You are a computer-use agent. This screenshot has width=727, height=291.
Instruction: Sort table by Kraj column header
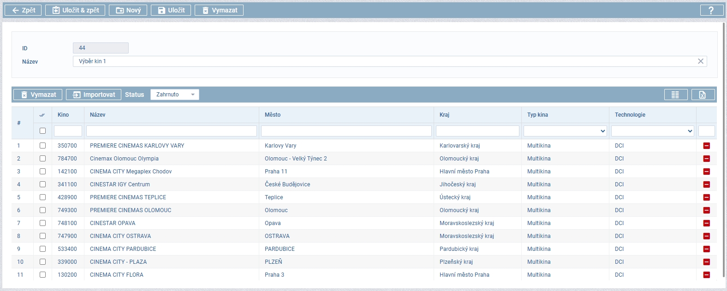coord(444,115)
